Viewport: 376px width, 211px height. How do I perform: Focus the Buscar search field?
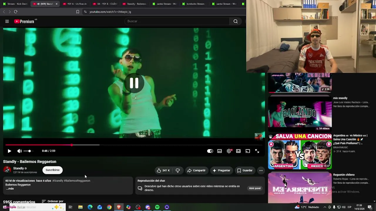click(177, 21)
